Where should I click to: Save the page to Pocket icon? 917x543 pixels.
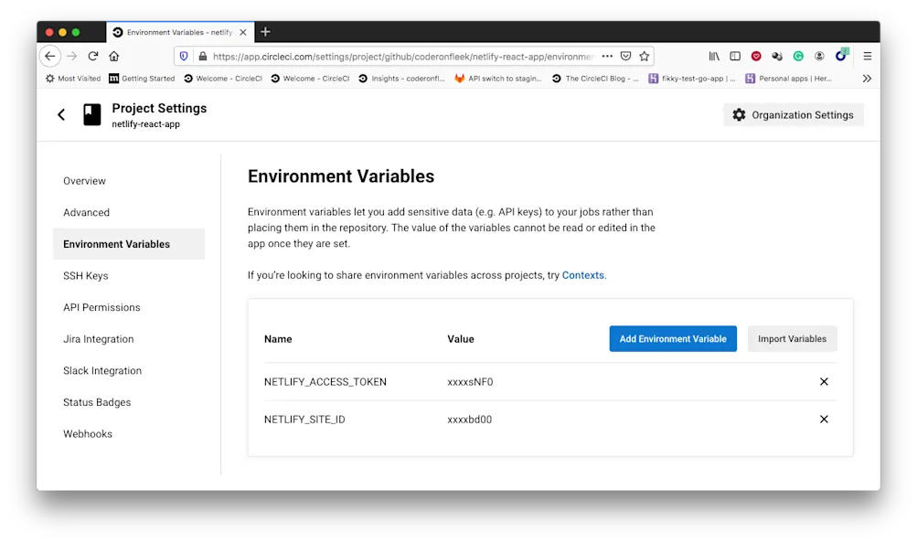[x=625, y=56]
